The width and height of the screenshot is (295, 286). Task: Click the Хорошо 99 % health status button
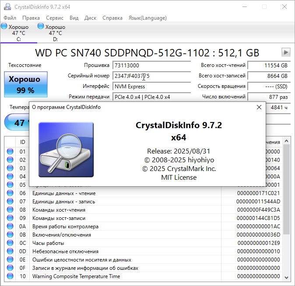click(26, 84)
